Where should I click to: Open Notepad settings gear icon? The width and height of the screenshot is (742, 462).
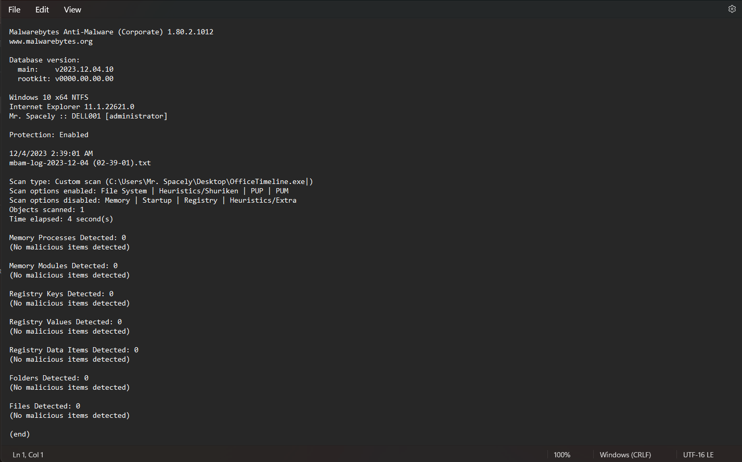pyautogui.click(x=732, y=9)
